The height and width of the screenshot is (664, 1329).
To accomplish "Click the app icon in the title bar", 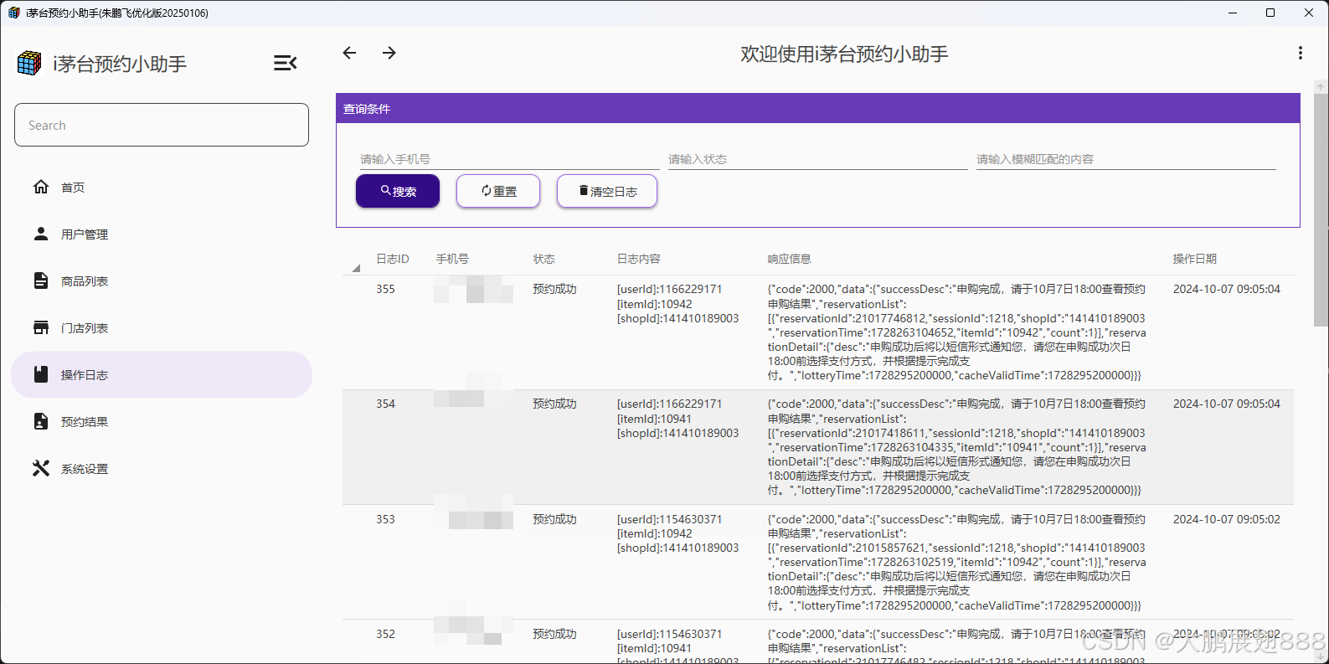I will [x=13, y=13].
